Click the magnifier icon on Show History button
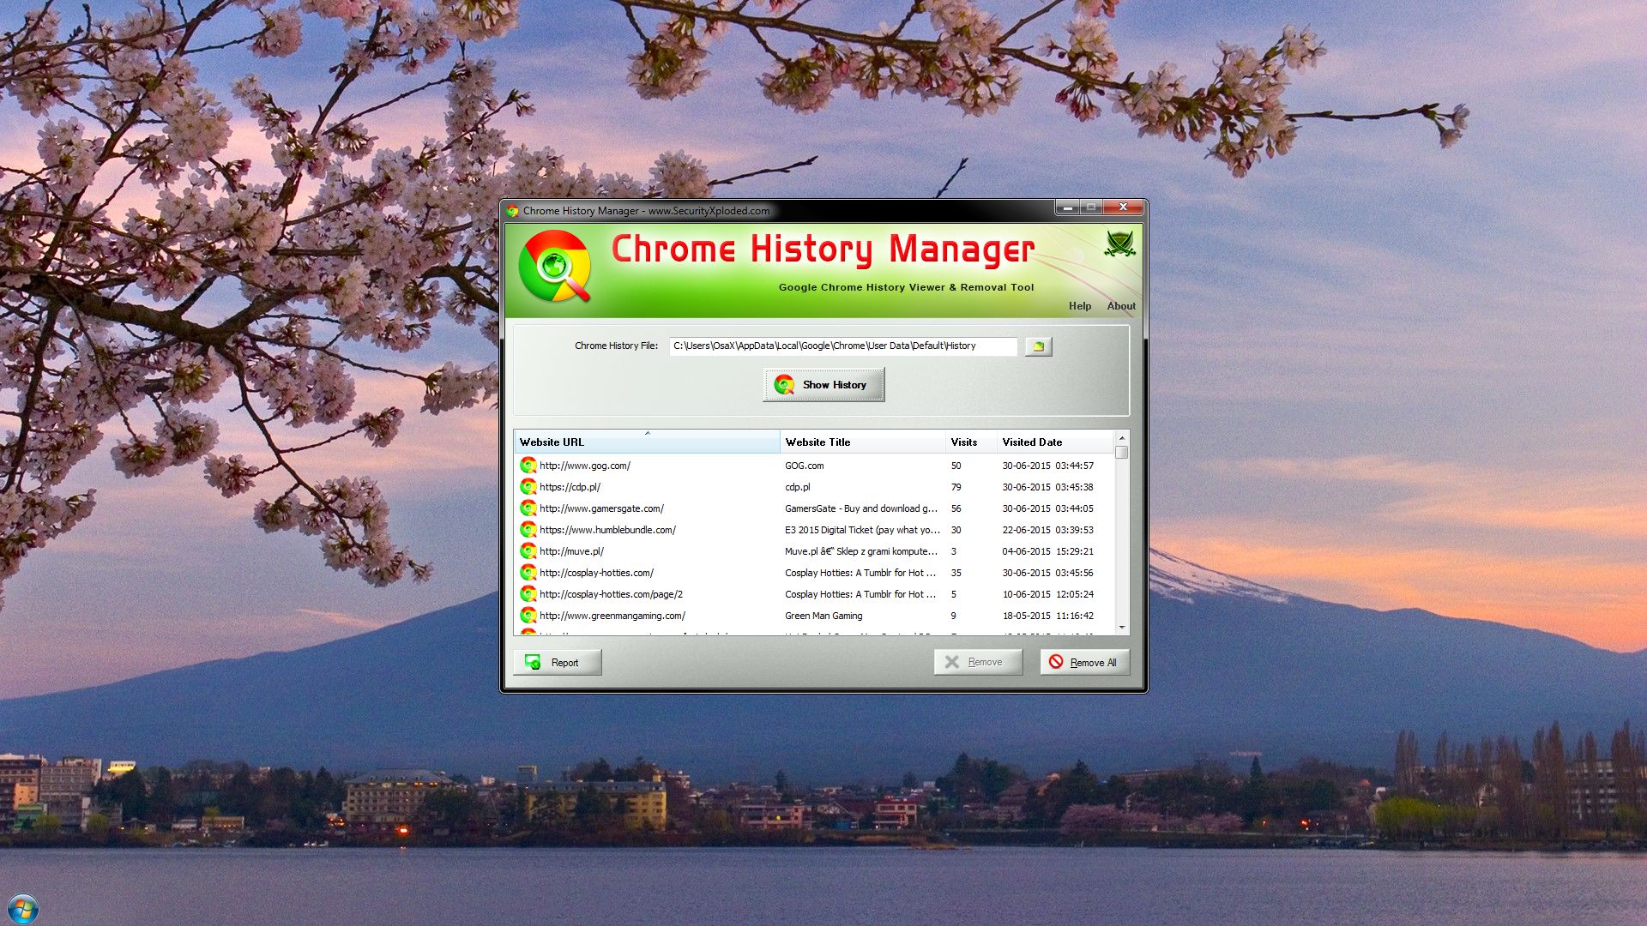This screenshot has height=926, width=1647. coord(786,385)
